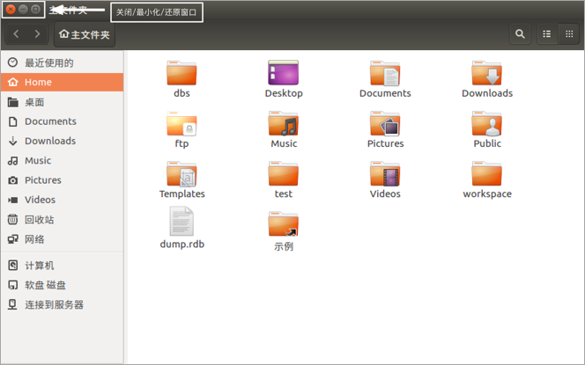The height and width of the screenshot is (365, 585).
Task: Open 回收站 trash in the sidebar
Action: click(x=39, y=220)
